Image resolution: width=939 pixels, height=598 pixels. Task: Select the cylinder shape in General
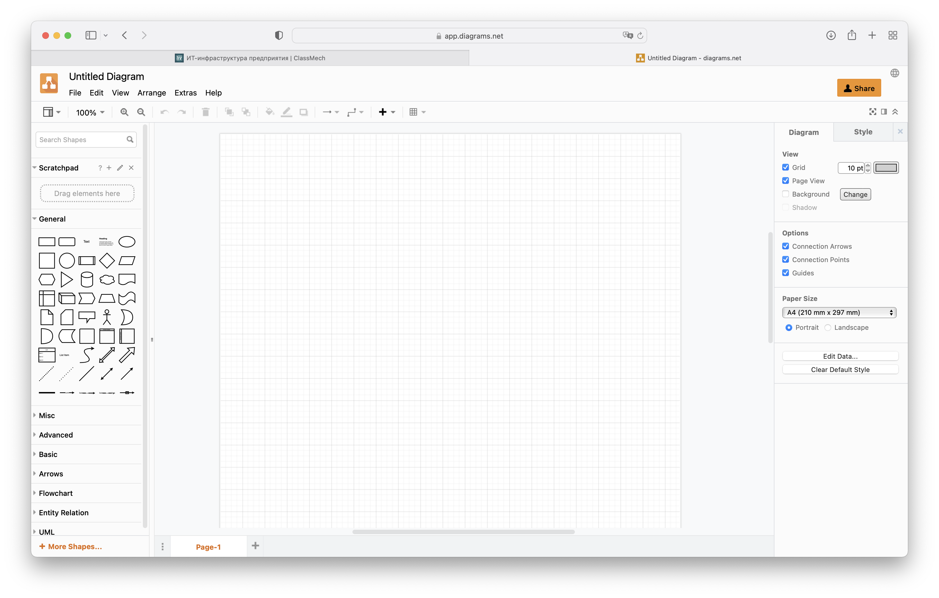click(x=86, y=279)
